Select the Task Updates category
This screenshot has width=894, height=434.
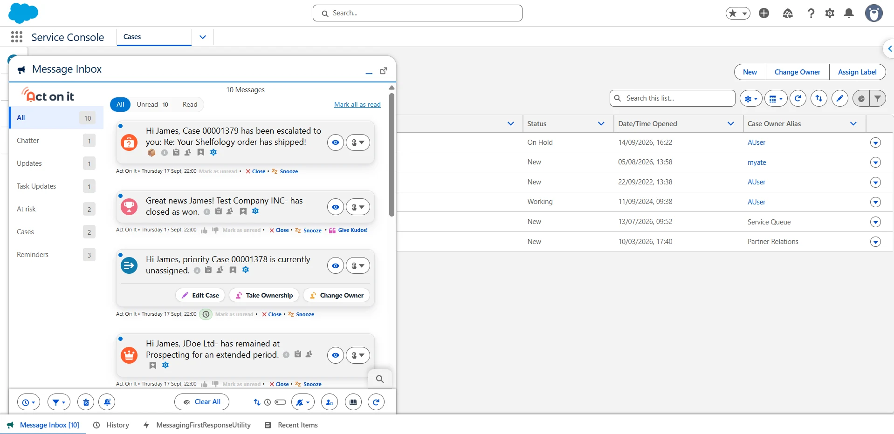click(x=56, y=186)
